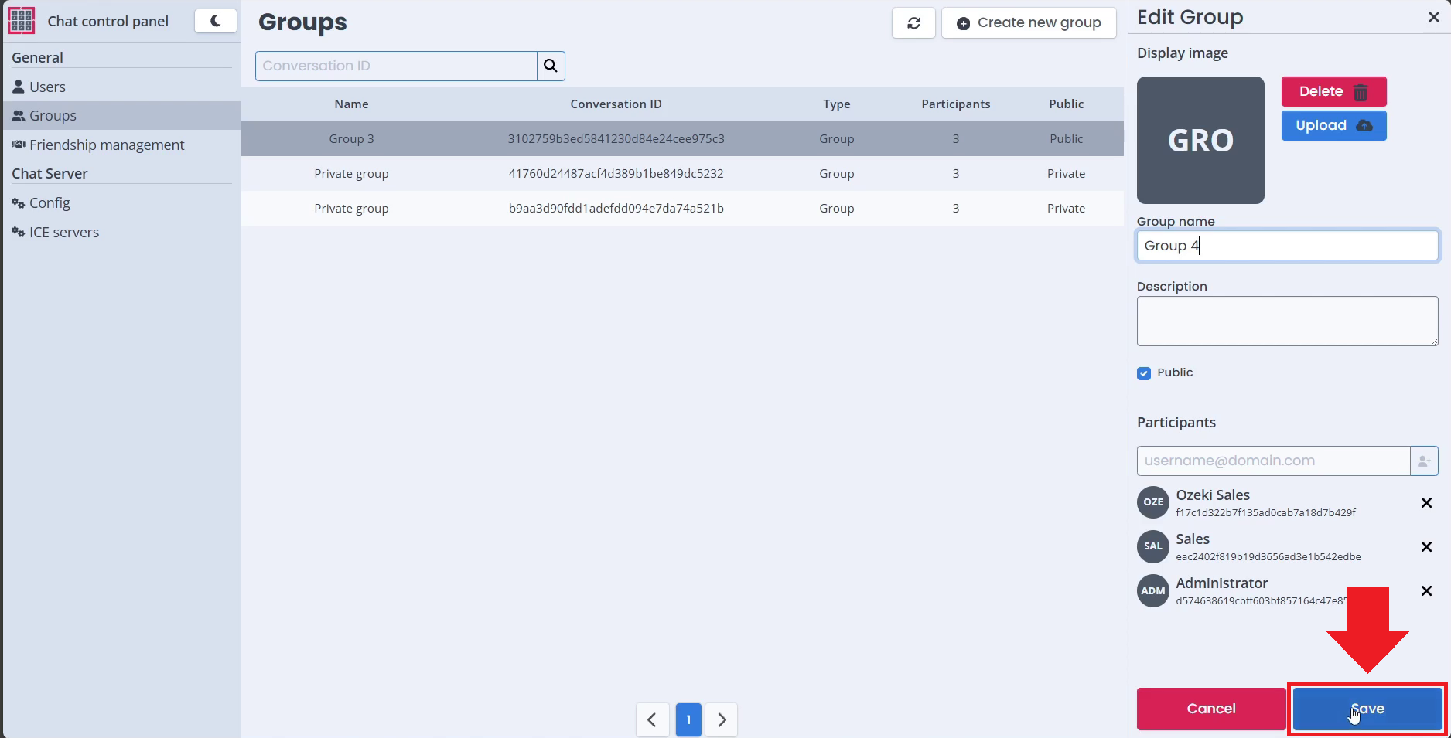Remove Sales participant with X icon

tap(1426, 547)
